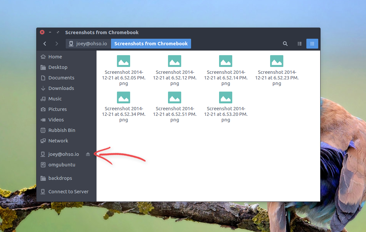Select the Screenshots from Chromebook path segment
The image size is (366, 232).
click(151, 44)
